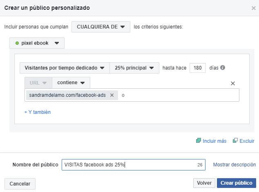Click the + Y también link
259x192 pixels.
[38, 112]
